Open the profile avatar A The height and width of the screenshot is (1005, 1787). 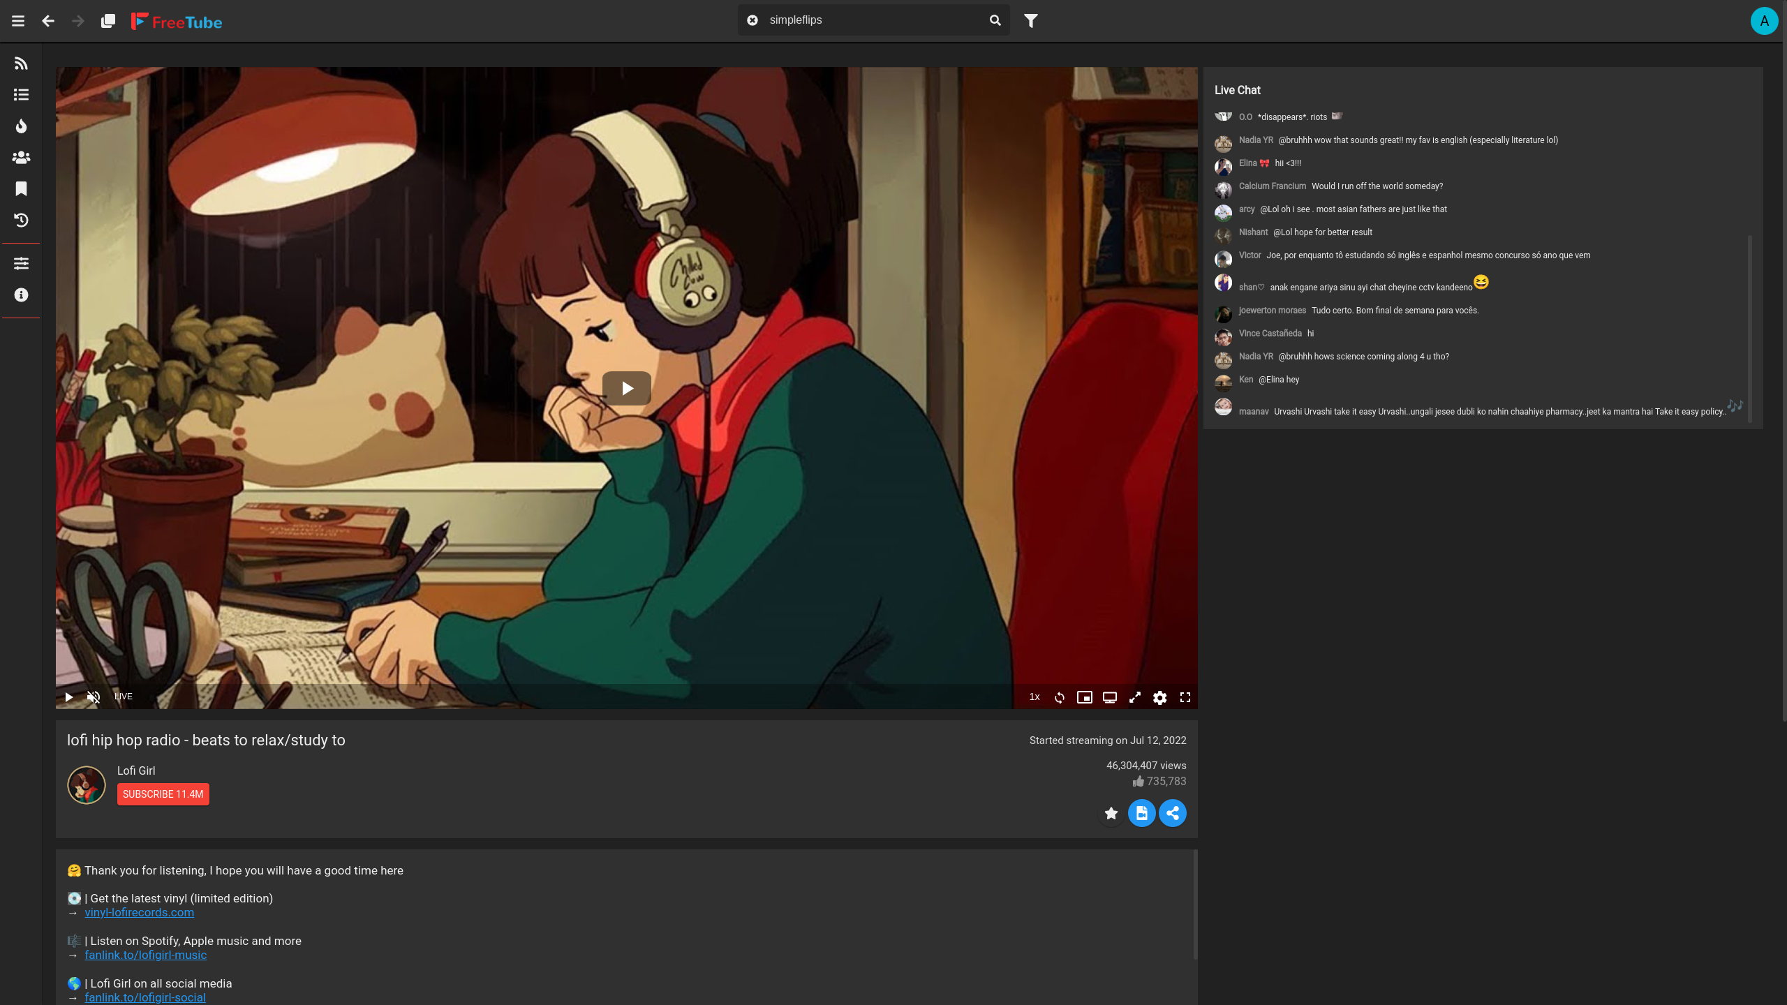[1764, 21]
